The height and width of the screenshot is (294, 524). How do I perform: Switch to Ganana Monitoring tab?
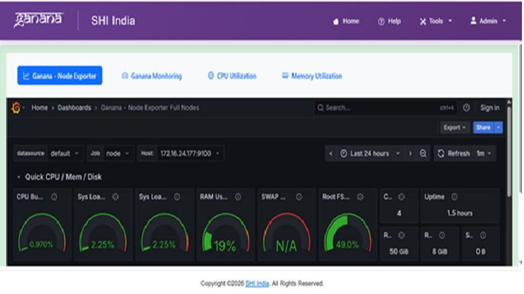point(152,76)
